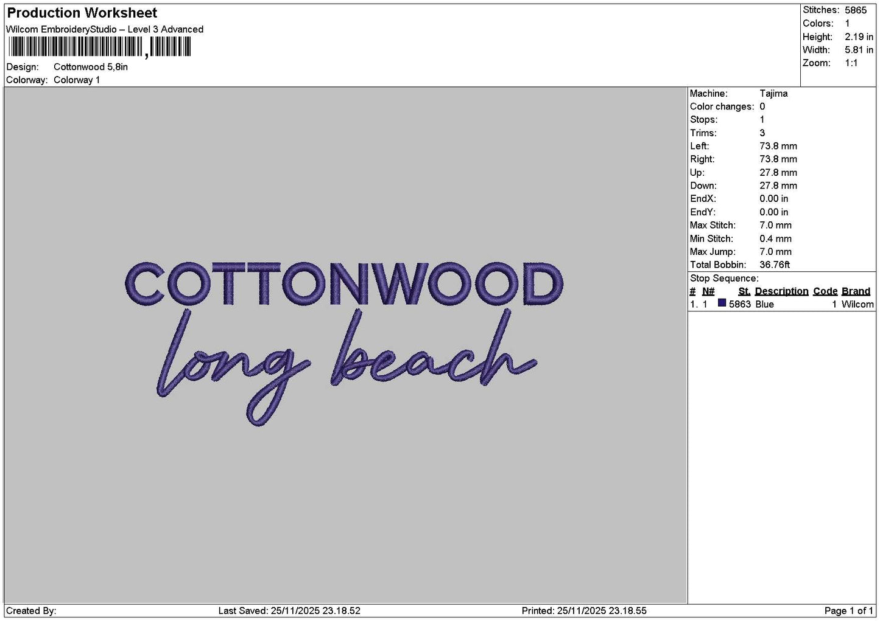Click the 'Stop Sequence:' label

click(724, 279)
